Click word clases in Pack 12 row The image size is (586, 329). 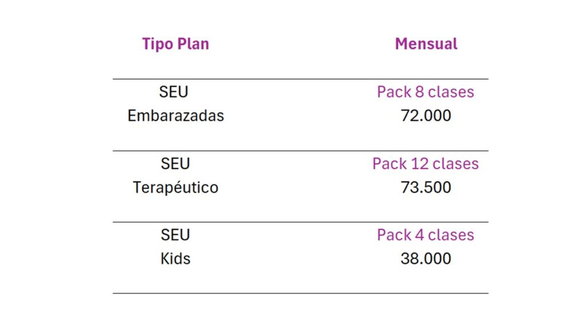point(456,163)
